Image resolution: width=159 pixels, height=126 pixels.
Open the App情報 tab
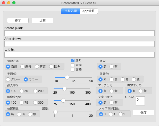[89, 11]
